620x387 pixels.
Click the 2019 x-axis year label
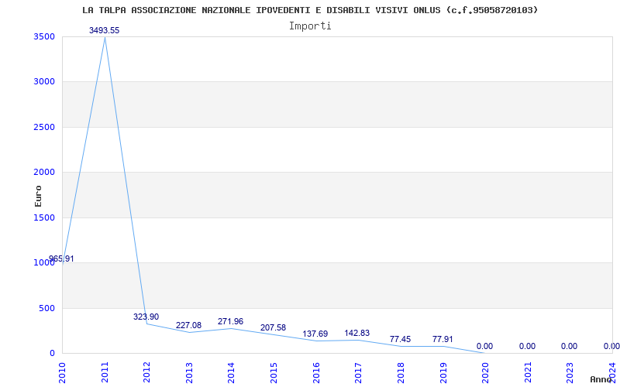443,373
